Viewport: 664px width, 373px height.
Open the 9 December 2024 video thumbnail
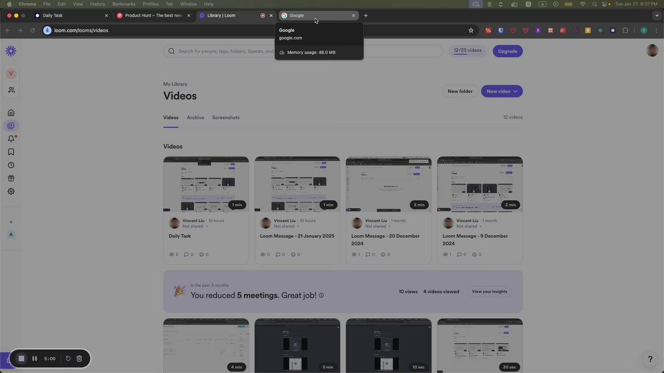point(480,184)
